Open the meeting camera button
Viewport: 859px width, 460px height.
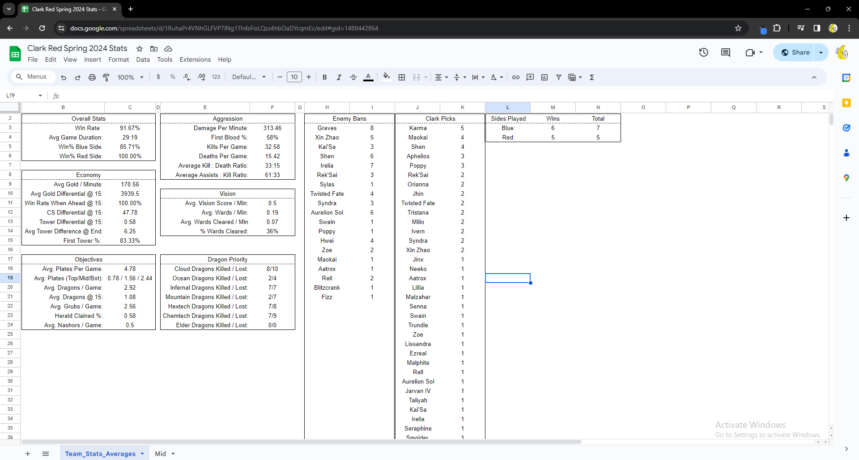[x=754, y=52]
